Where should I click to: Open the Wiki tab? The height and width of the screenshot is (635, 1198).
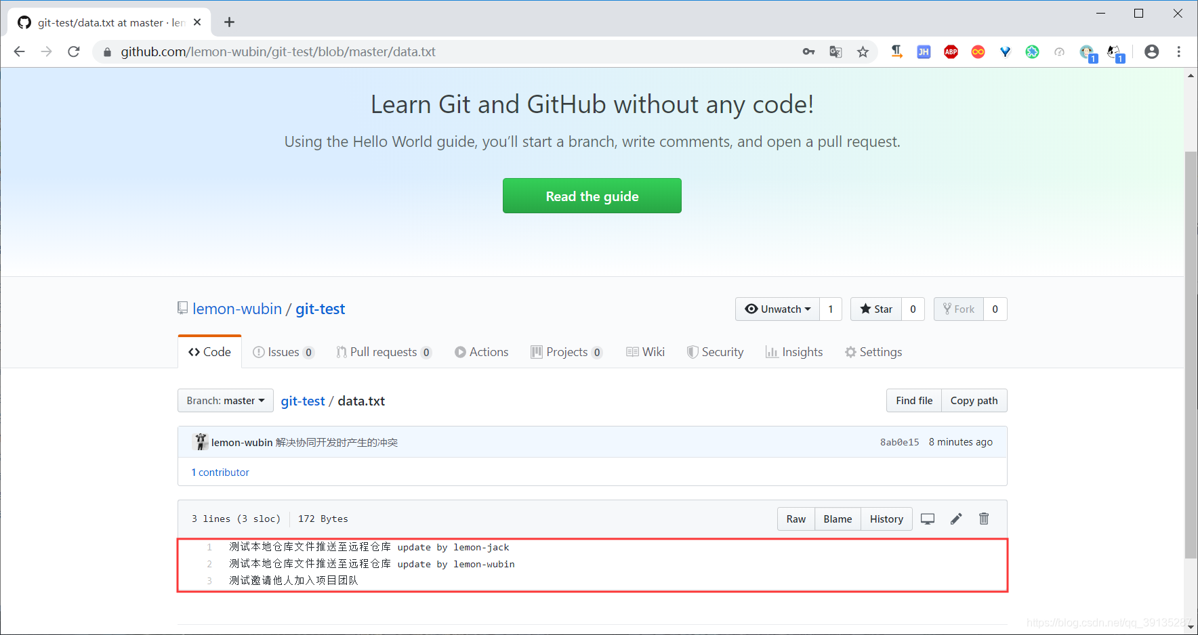tap(646, 352)
